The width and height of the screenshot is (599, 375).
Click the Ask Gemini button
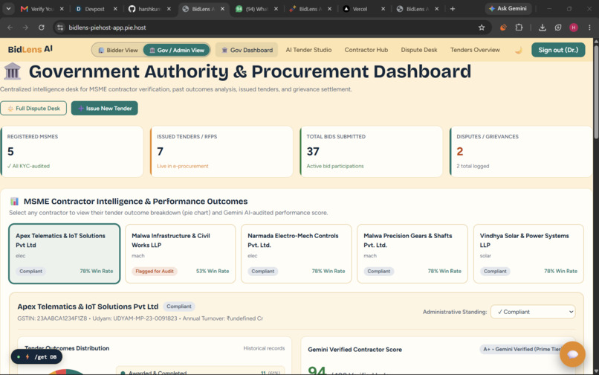(508, 8)
